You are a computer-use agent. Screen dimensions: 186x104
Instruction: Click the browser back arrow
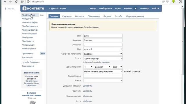[5, 1]
